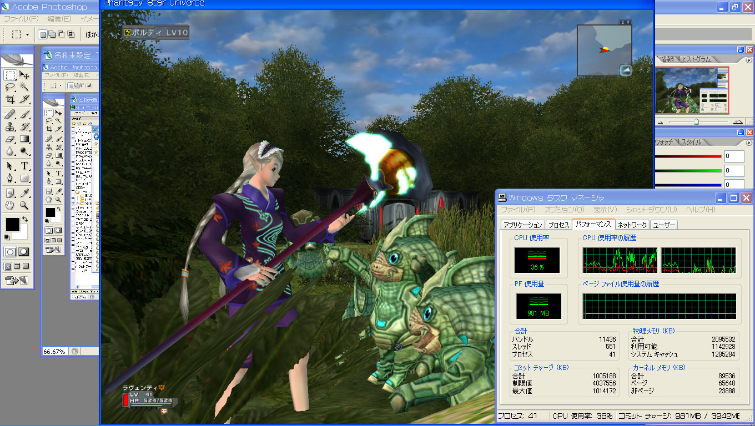
Task: Open Photoshop ファイル(F) menu
Action: click(21, 19)
